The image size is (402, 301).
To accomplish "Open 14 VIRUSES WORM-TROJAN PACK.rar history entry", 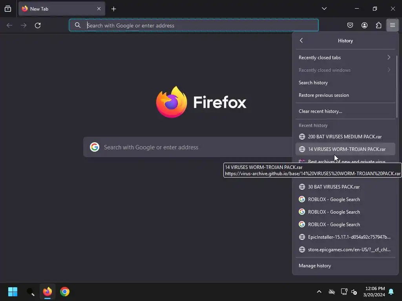I will [345, 149].
